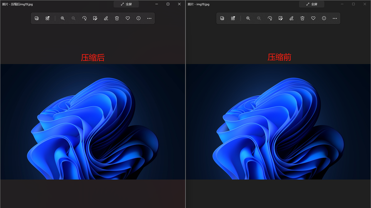This screenshot has width=371, height=208.
Task: Open the right window's three-dots more menu
Action: point(335,18)
